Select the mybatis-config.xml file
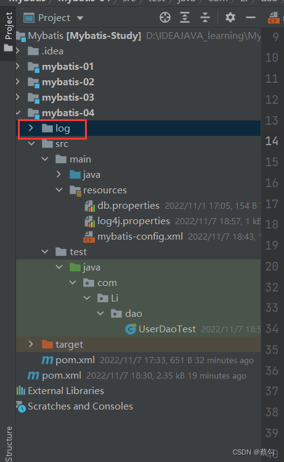The image size is (284, 462). [x=140, y=237]
